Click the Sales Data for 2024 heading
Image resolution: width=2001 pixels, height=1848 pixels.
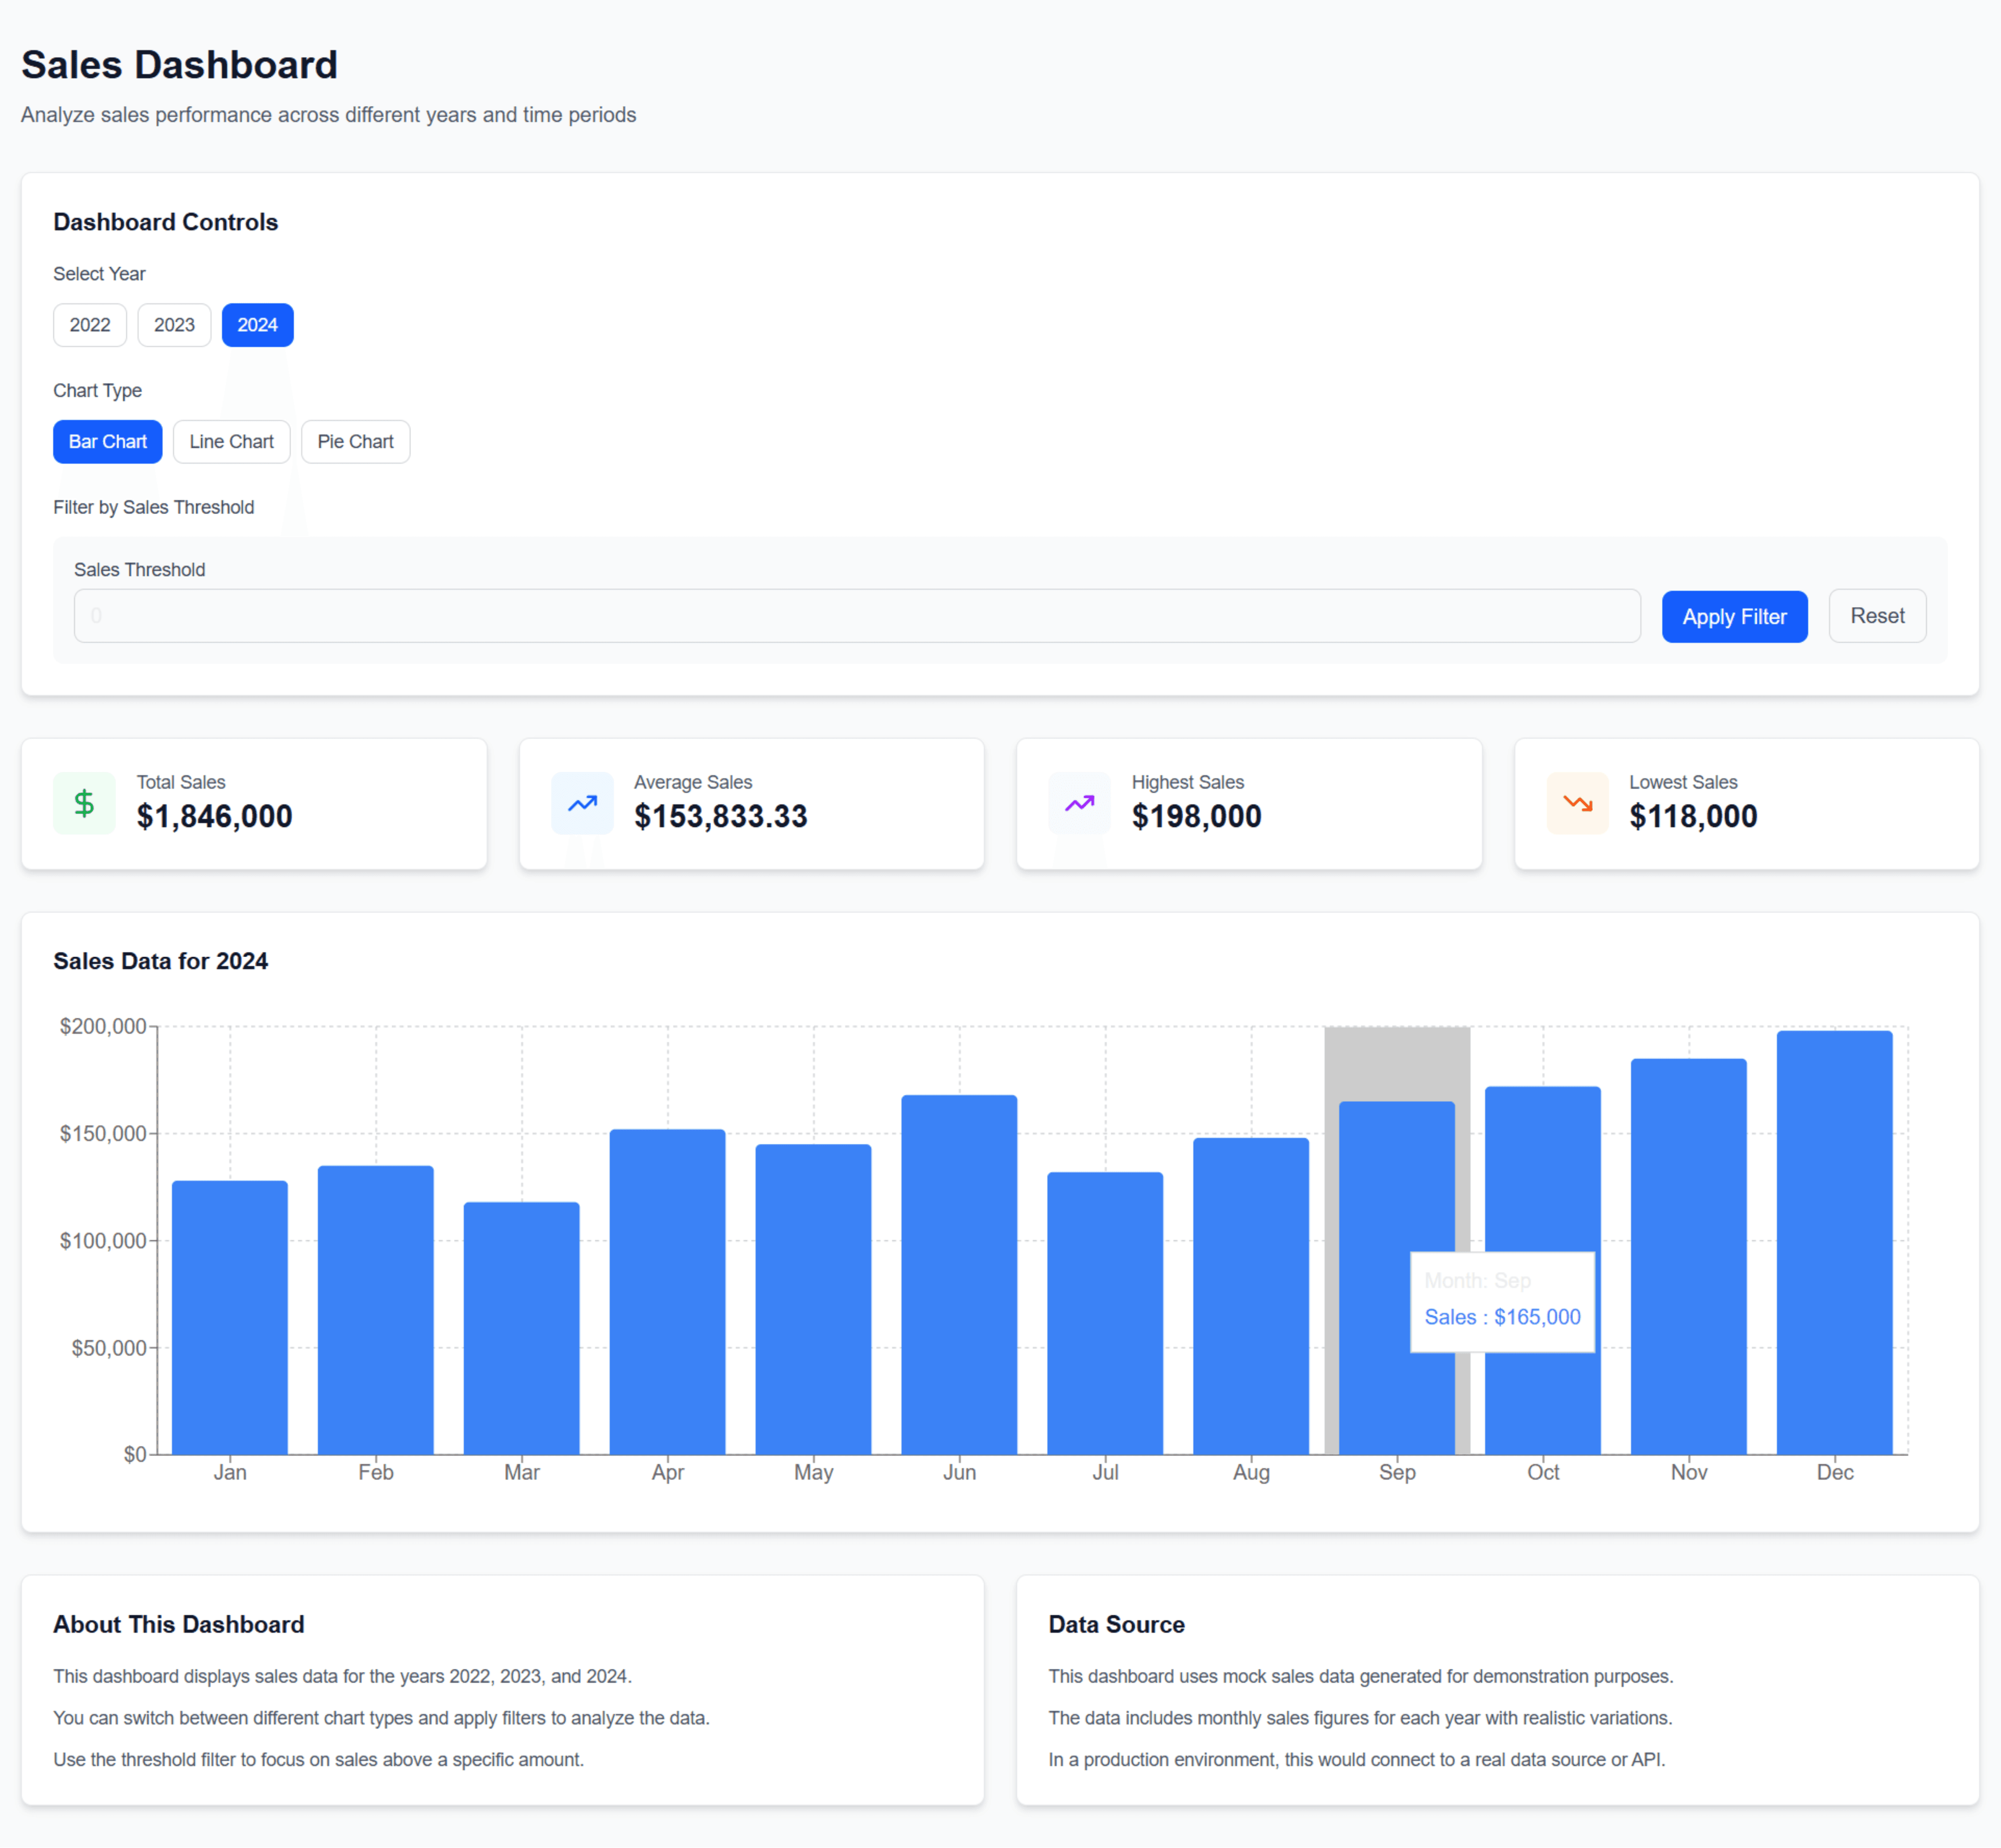tap(160, 961)
